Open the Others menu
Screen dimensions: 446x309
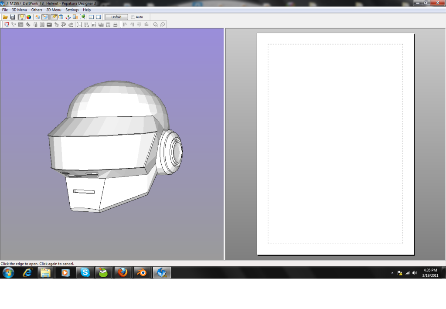(37, 10)
